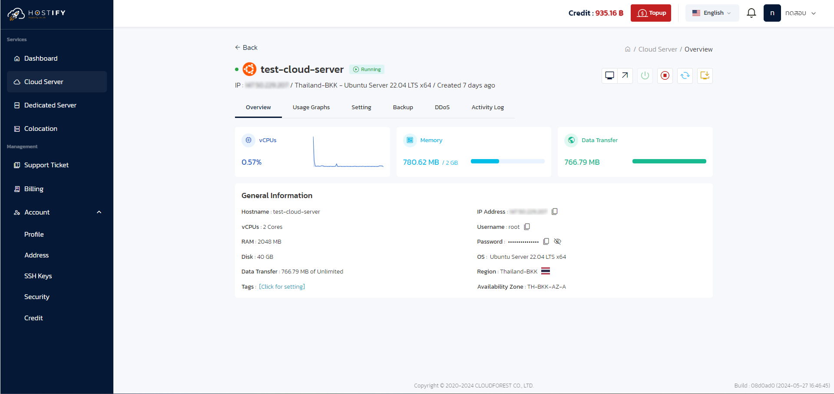Switch to the Overview tab
This screenshot has width=834, height=394.
[258, 107]
